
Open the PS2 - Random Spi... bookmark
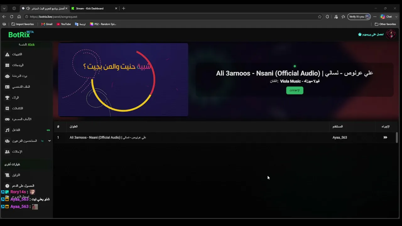[103, 24]
